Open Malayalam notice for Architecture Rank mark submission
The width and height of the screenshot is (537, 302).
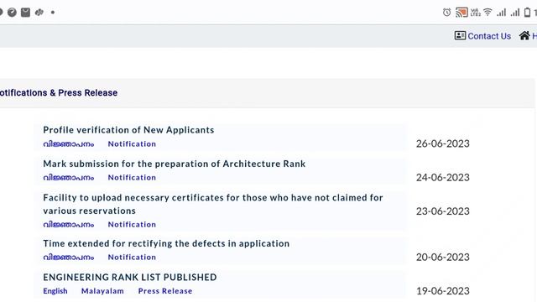point(69,178)
